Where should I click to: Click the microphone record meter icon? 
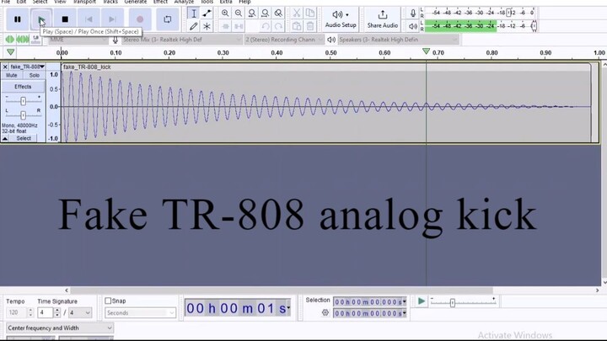coord(412,13)
